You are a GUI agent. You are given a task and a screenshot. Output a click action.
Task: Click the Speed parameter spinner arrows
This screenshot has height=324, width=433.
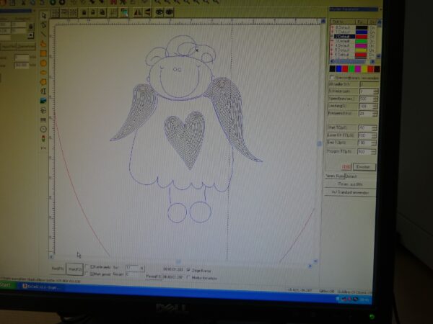click(375, 98)
